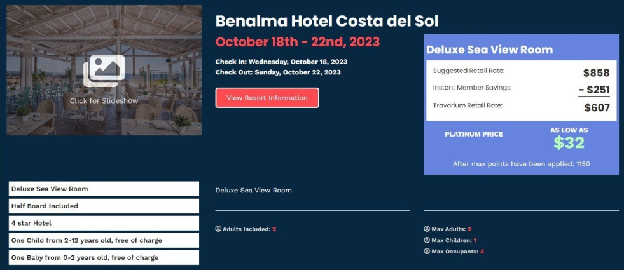Click the Benalma Hotel Costa del Sol title
The height and width of the screenshot is (270, 624).
point(327,20)
